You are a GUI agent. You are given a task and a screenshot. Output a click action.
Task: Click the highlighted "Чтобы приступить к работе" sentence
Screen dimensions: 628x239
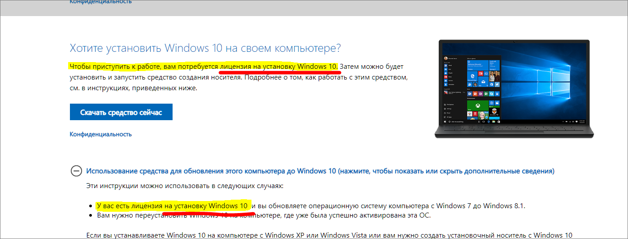click(x=203, y=67)
